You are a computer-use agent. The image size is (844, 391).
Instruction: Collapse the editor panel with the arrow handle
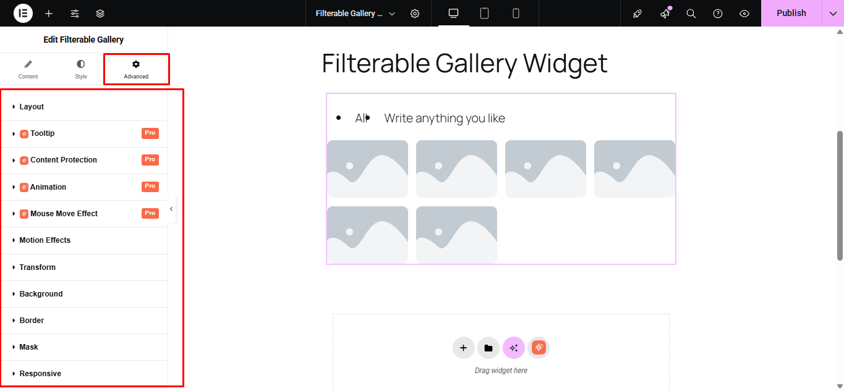tap(171, 209)
